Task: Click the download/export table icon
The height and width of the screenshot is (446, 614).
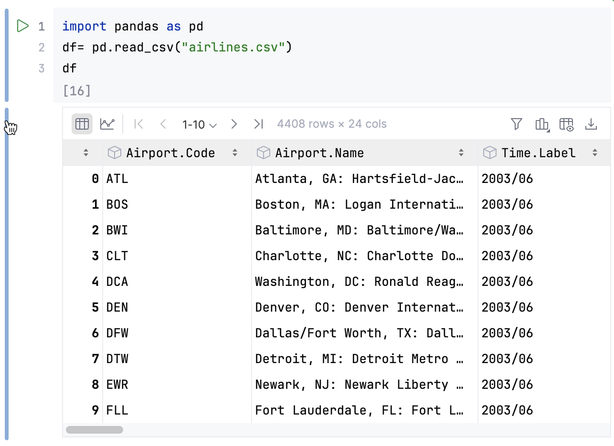Action: pos(591,124)
